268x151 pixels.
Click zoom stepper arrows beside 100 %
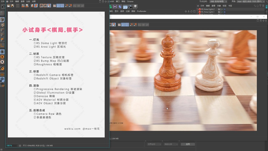pos(17,145)
